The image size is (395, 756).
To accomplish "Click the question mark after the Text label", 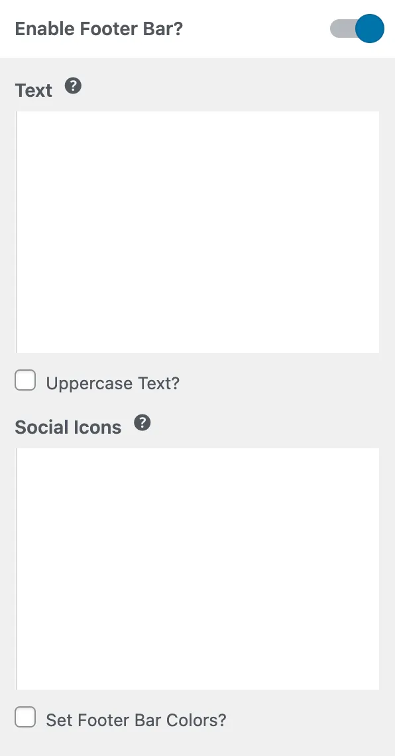I will click(x=73, y=86).
